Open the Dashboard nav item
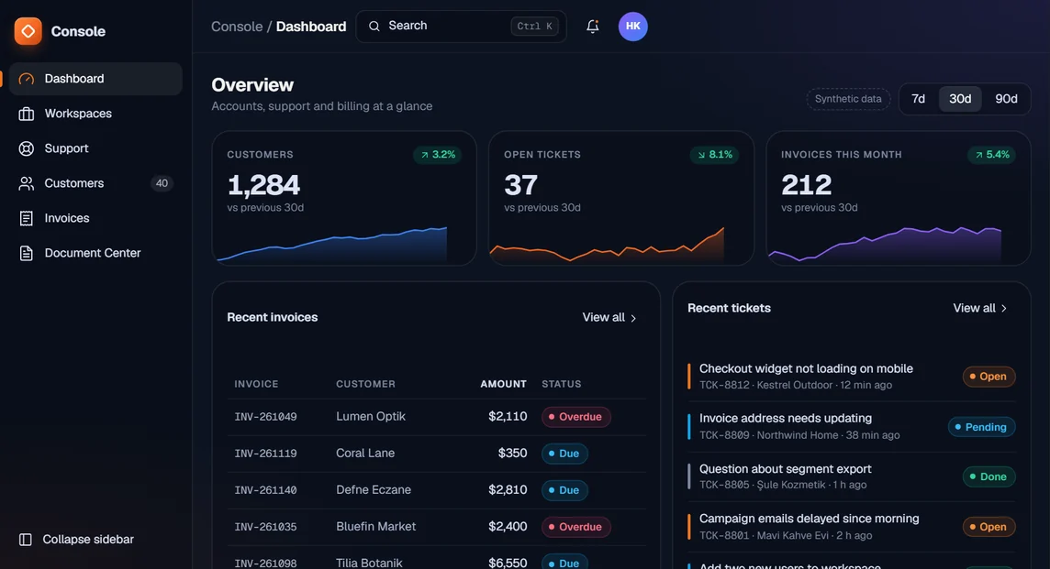 (95, 79)
